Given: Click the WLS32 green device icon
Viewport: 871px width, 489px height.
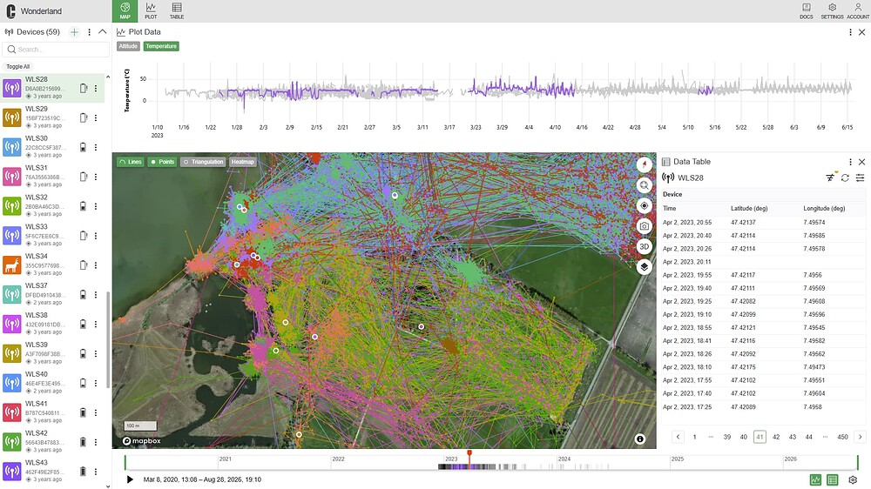Looking at the screenshot, I should (x=12, y=206).
